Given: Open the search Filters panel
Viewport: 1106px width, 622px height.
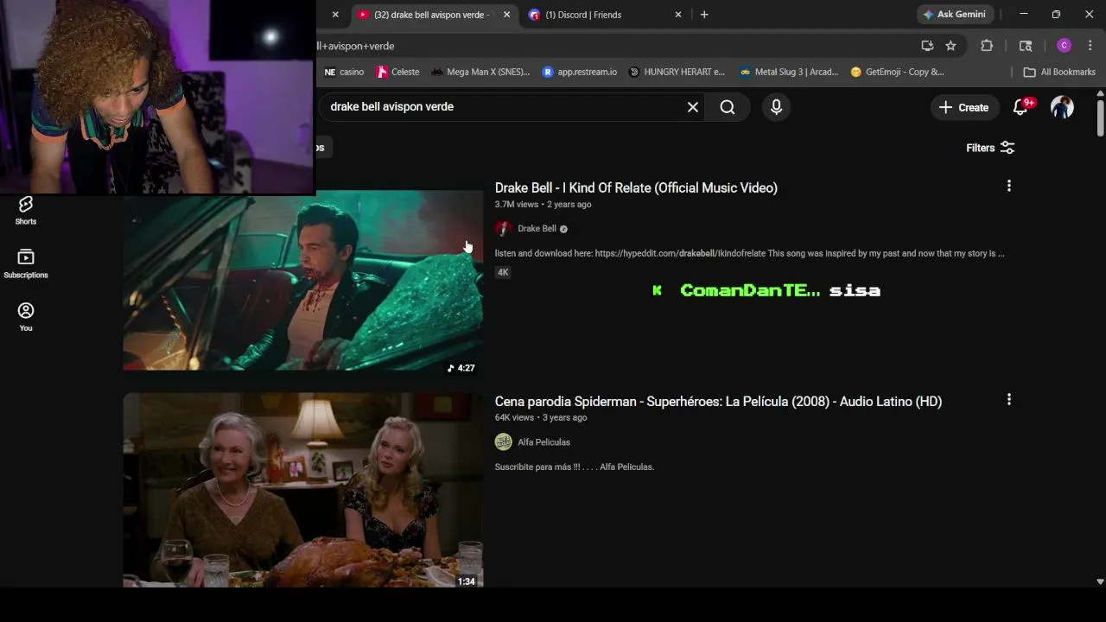Looking at the screenshot, I should [x=990, y=148].
